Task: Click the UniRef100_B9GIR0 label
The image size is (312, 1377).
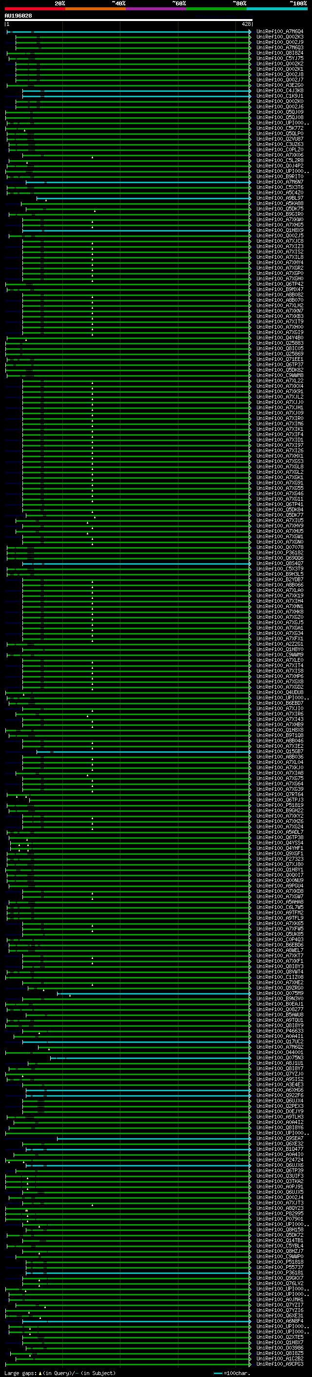Action: pos(280,214)
